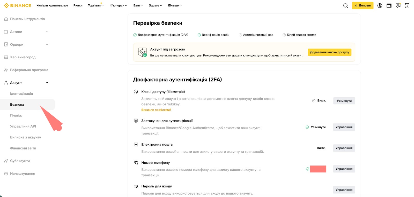The image size is (414, 197).
Task: Go to Купівля криптовалют
Action: 52,5
